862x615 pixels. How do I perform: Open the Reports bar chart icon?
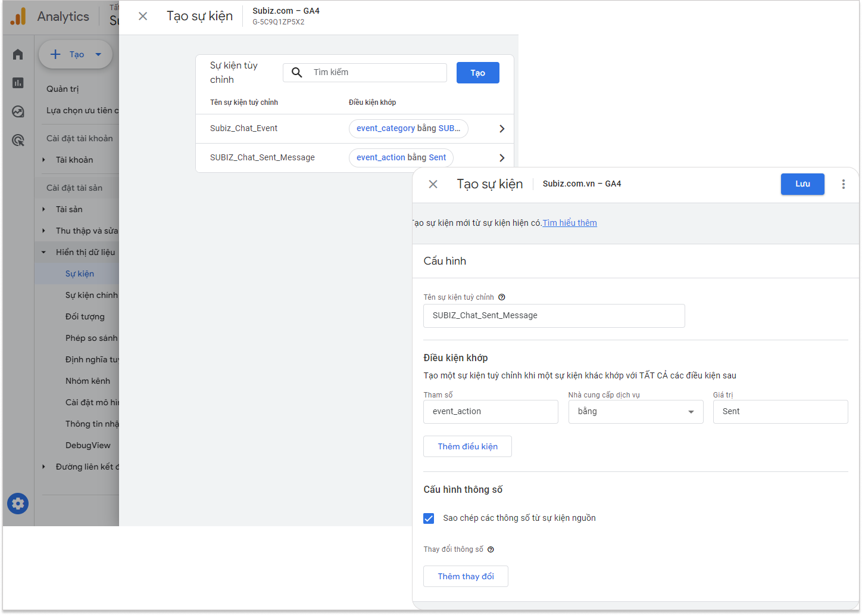click(18, 83)
